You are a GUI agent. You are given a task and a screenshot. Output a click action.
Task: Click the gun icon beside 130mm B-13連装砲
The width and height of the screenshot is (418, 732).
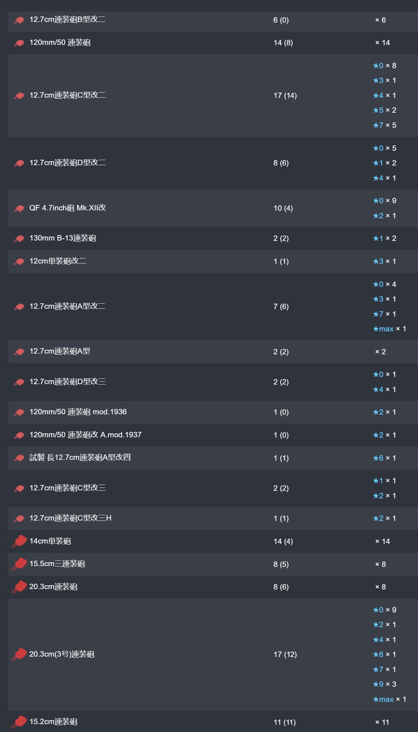click(19, 239)
